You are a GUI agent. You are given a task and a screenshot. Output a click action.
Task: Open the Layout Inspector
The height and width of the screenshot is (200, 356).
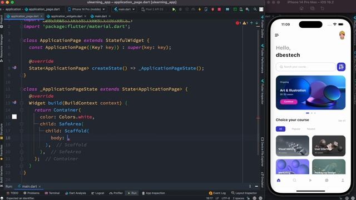click(244, 193)
